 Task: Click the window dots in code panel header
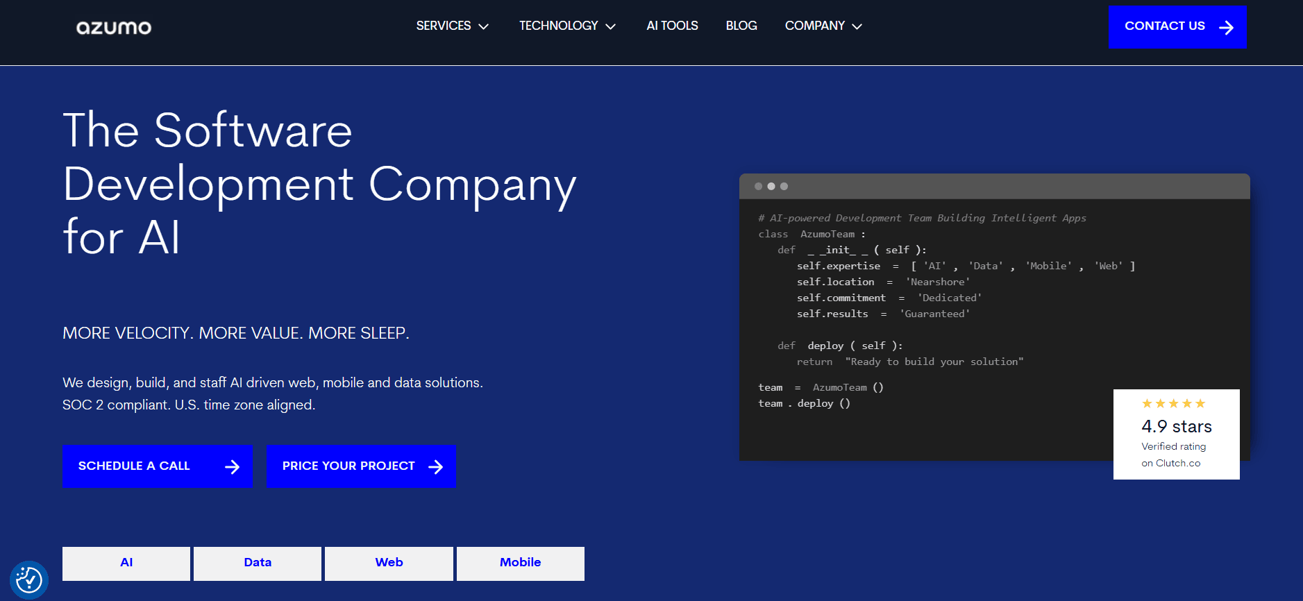(x=771, y=187)
